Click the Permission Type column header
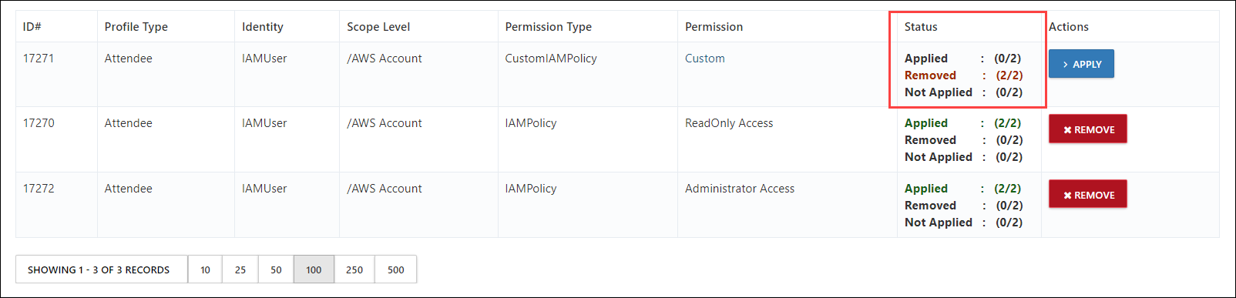Screen dimensions: 1236x298 [x=549, y=27]
